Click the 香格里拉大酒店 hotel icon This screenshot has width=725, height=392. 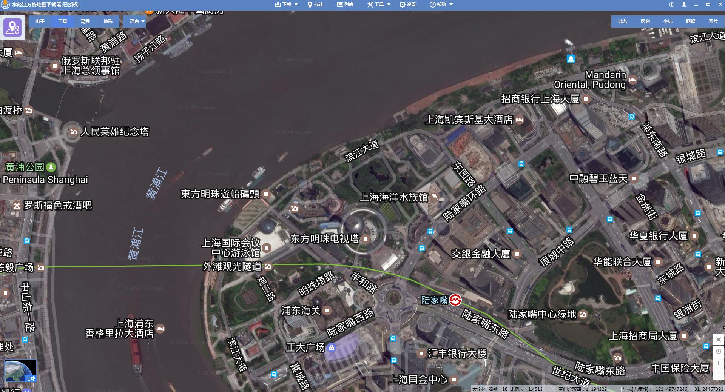(160, 329)
